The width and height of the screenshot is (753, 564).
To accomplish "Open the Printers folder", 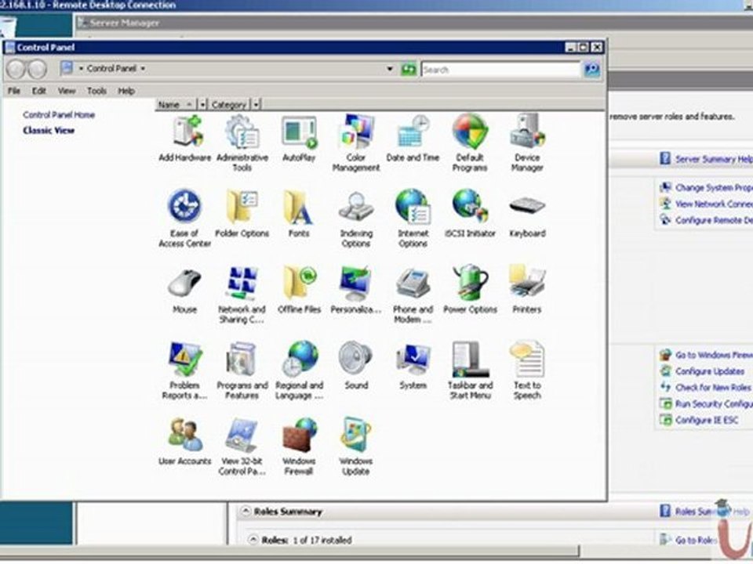I will tap(527, 290).
